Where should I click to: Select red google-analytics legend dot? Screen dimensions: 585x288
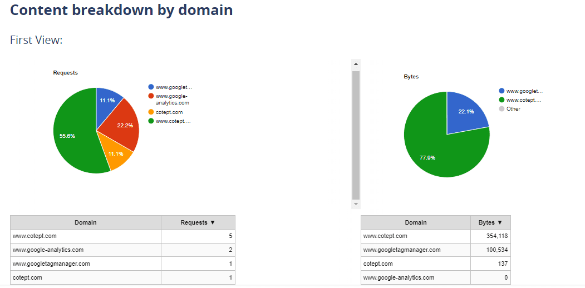click(x=151, y=96)
